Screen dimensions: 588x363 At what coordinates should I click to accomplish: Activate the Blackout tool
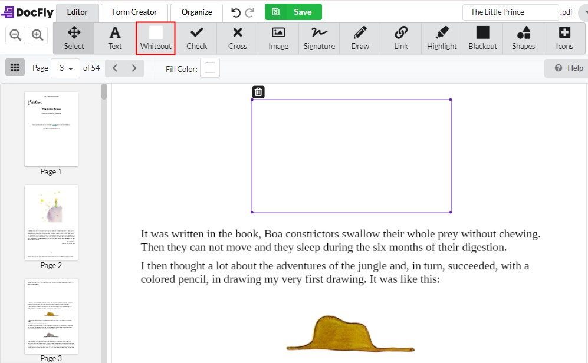(x=482, y=38)
